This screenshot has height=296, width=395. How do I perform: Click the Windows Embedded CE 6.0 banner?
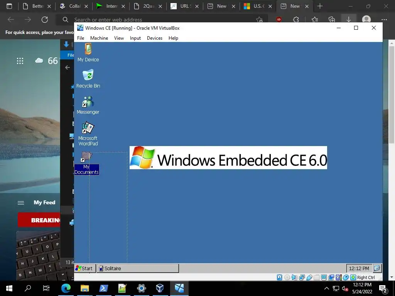[x=228, y=158]
